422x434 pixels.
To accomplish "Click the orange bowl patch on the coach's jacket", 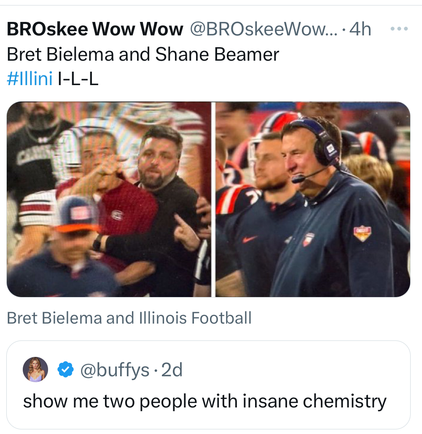I will pyautogui.click(x=362, y=233).
